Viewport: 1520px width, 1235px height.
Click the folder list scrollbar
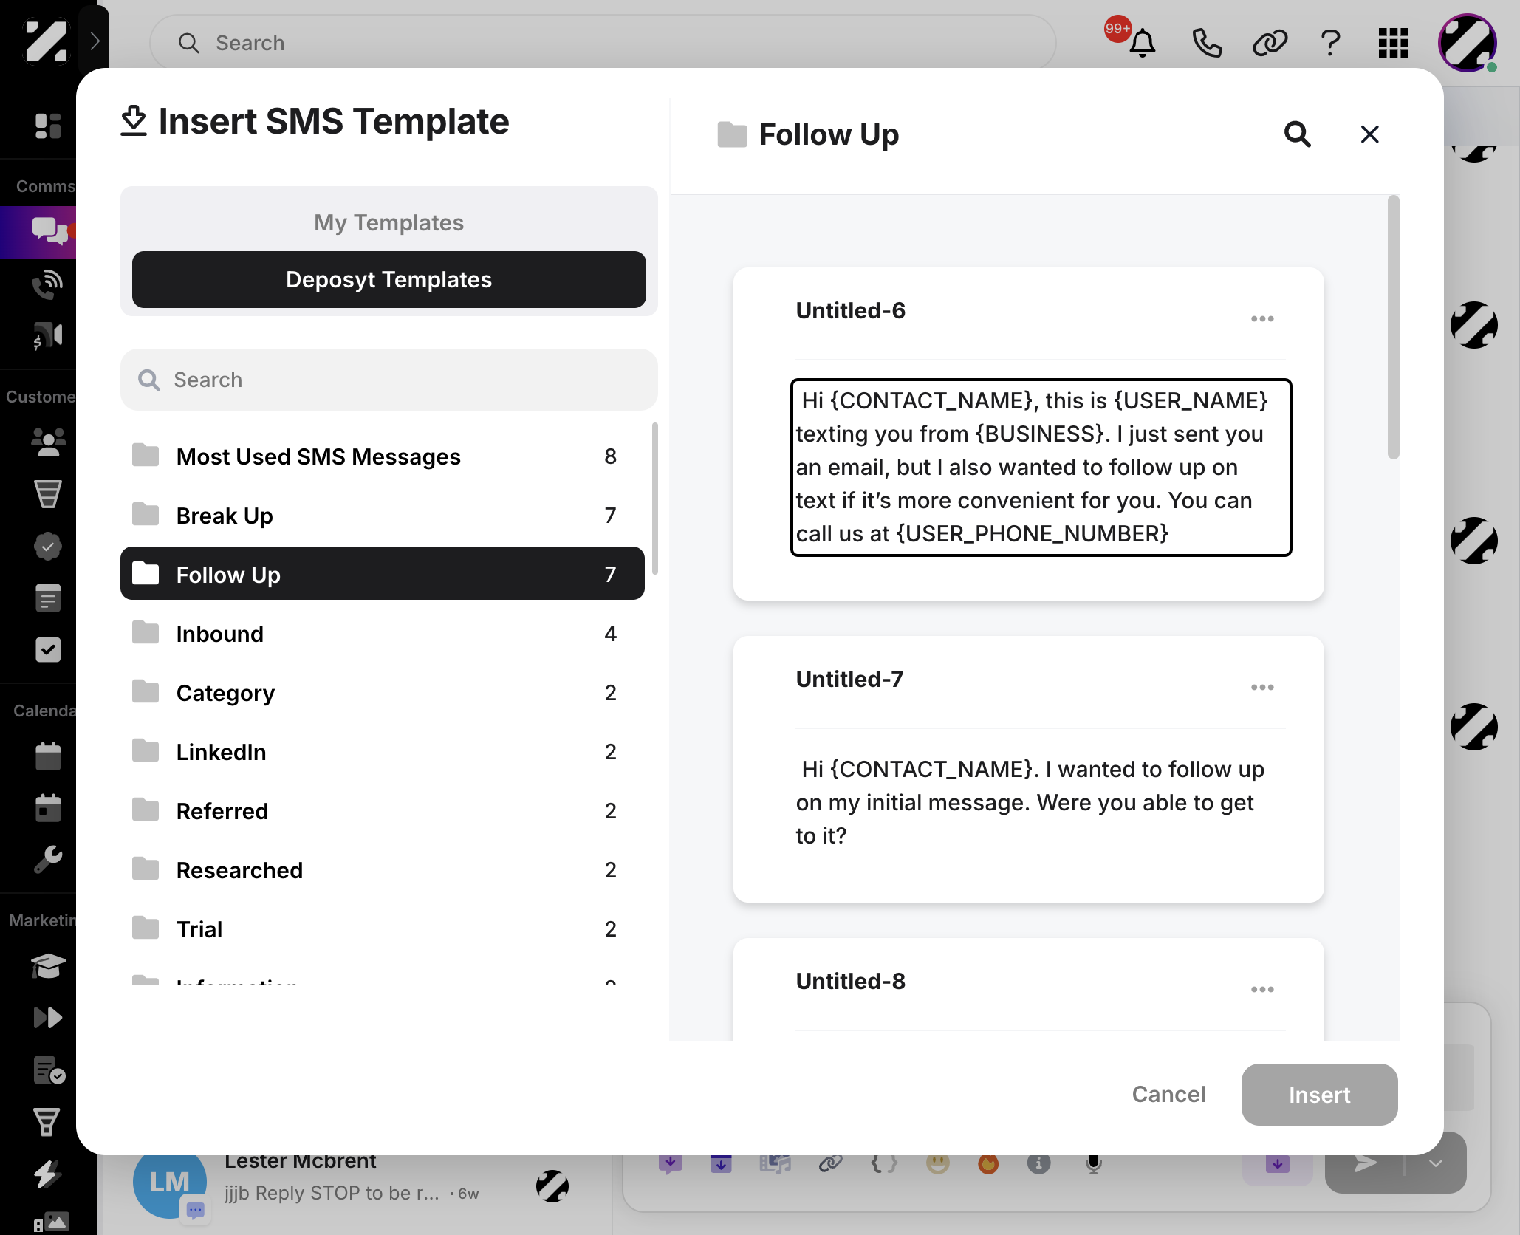[654, 499]
